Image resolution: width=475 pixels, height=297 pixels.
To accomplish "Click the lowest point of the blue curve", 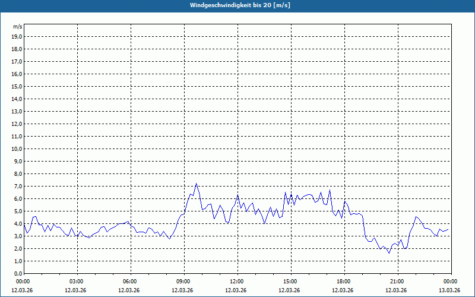I will point(389,253).
